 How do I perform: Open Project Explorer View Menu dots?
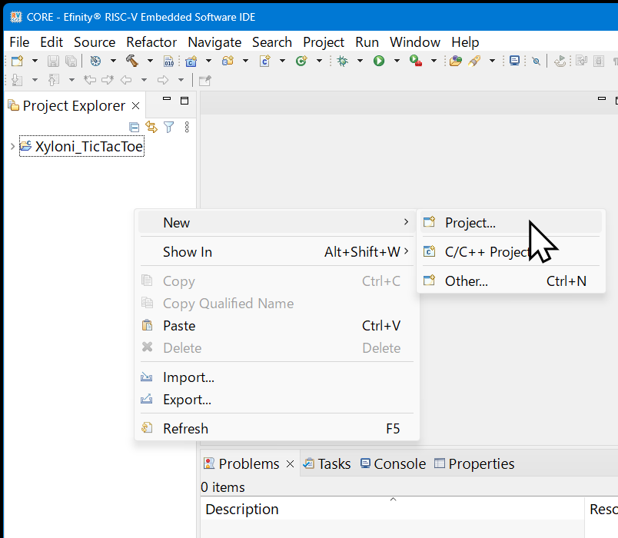[187, 127]
